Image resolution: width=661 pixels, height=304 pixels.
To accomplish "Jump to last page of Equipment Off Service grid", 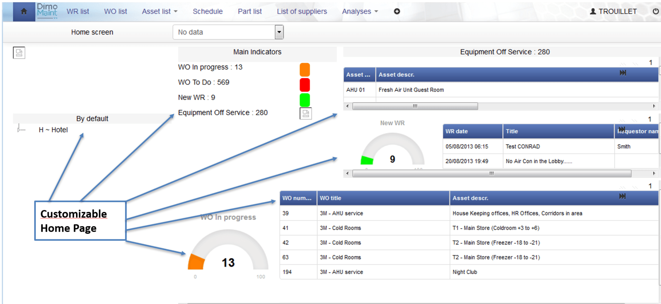I will (x=623, y=73).
